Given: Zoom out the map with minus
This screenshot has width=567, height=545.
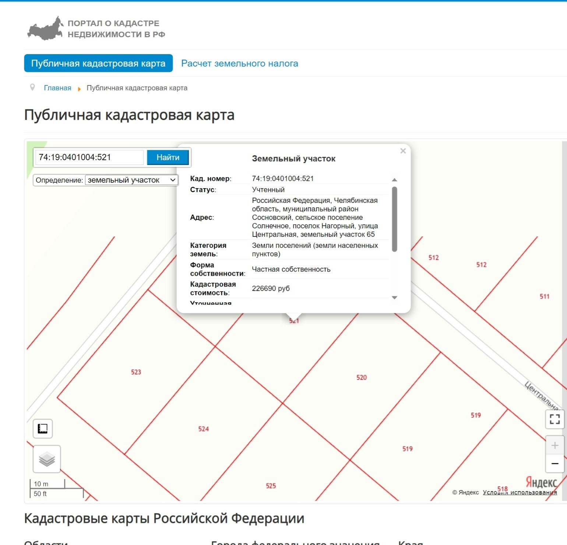Looking at the screenshot, I should (554, 463).
